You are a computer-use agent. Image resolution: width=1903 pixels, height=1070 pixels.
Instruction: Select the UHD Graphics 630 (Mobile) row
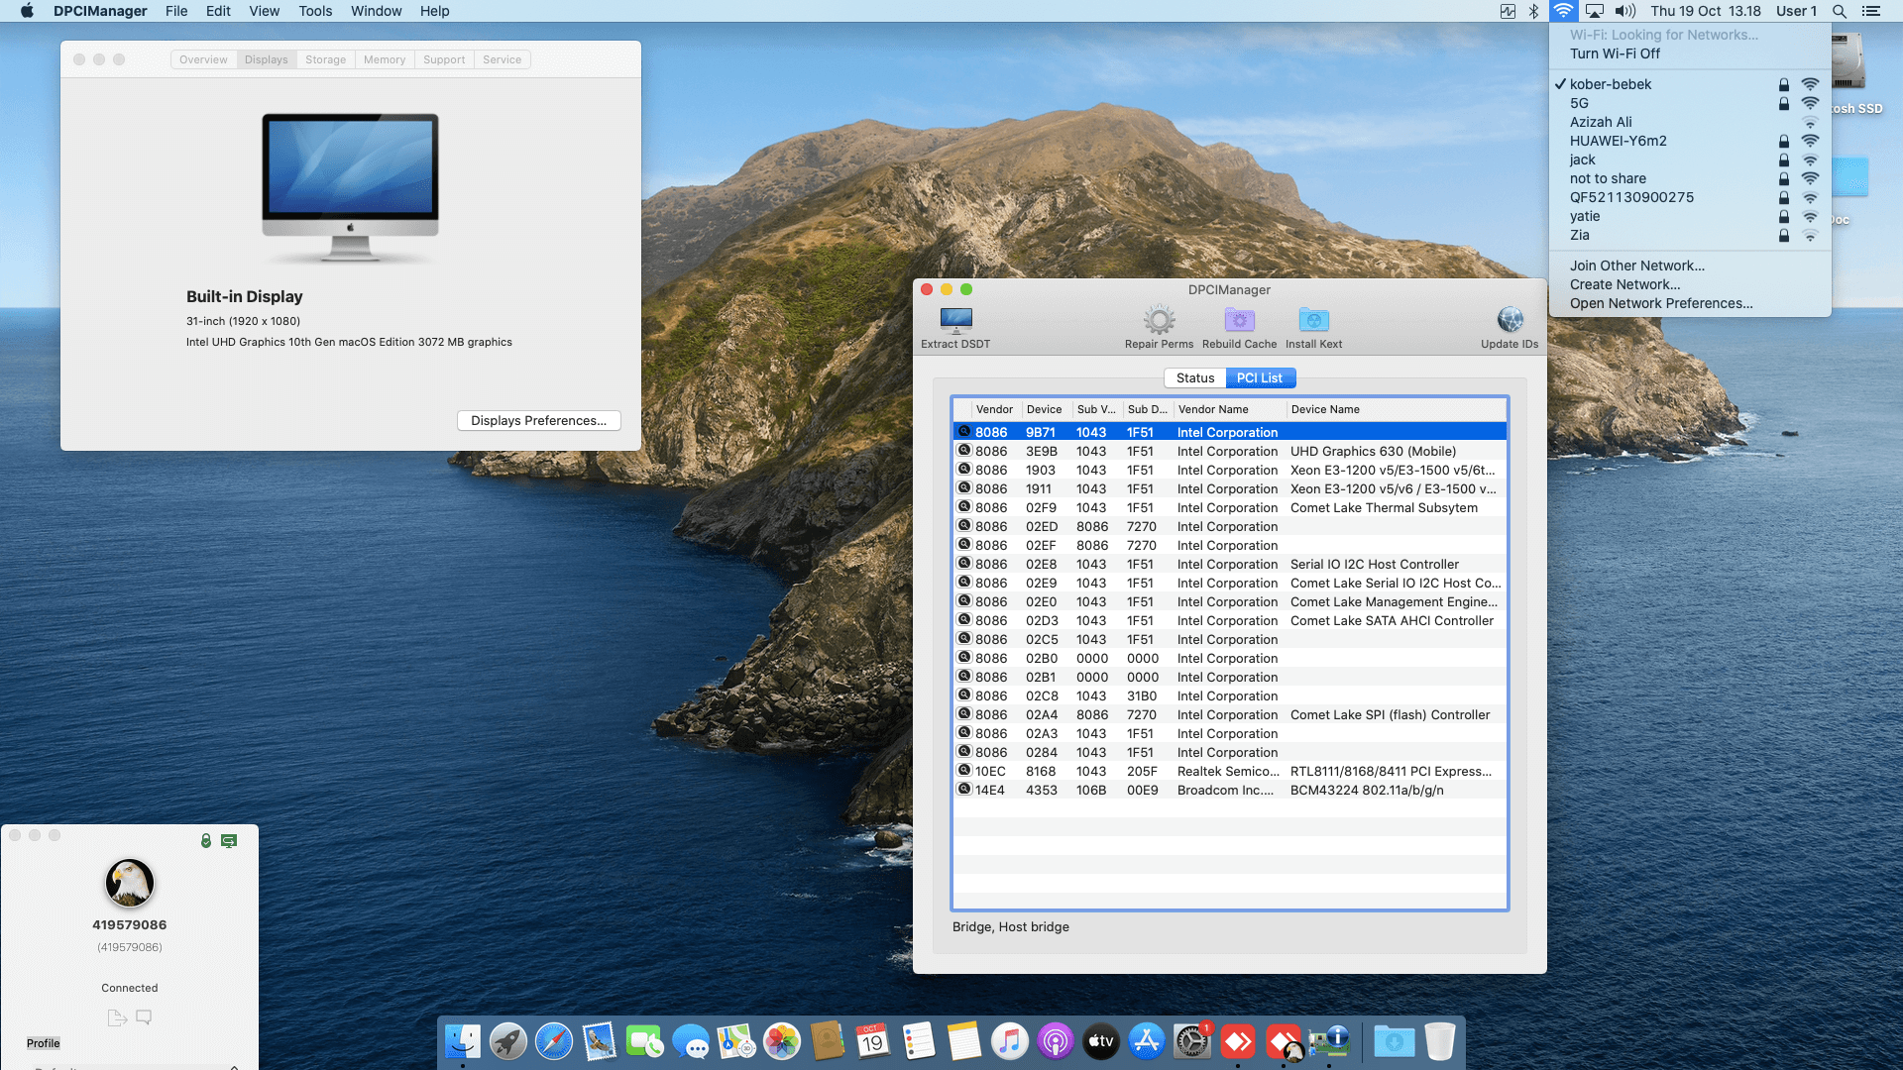tap(1229, 451)
